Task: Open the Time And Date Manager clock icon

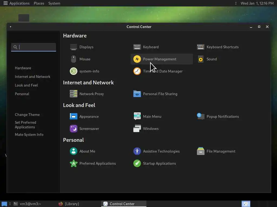Action: [137, 71]
